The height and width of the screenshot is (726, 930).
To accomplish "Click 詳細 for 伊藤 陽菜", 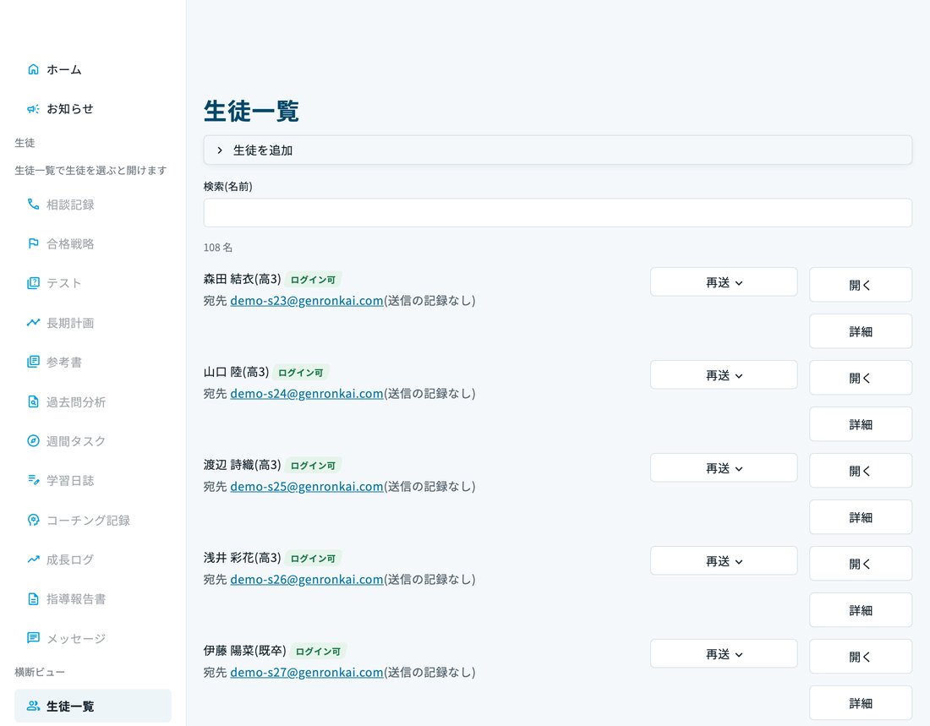I will click(861, 703).
